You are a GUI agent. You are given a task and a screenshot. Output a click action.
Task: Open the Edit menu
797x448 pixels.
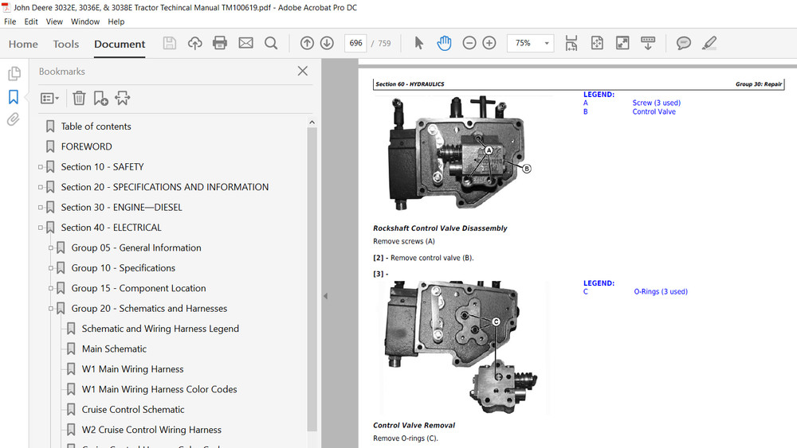31,21
